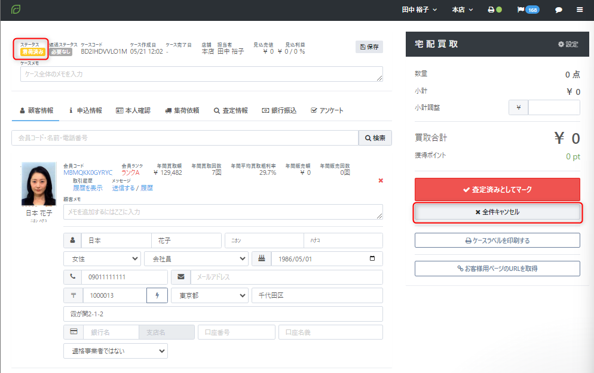Open the printer status icon
The height and width of the screenshot is (373, 594).
494,10
